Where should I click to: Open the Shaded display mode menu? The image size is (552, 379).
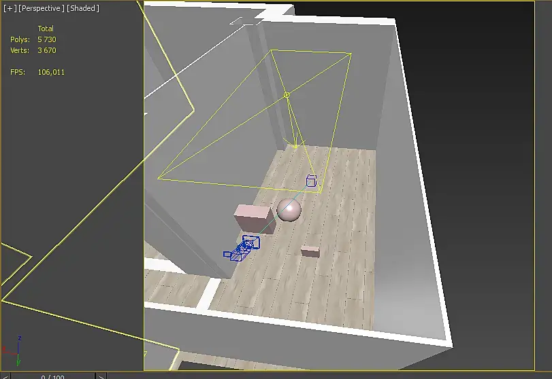[83, 8]
